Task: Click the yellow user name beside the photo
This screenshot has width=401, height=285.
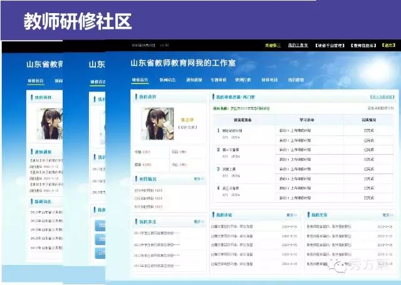Action: point(187,120)
